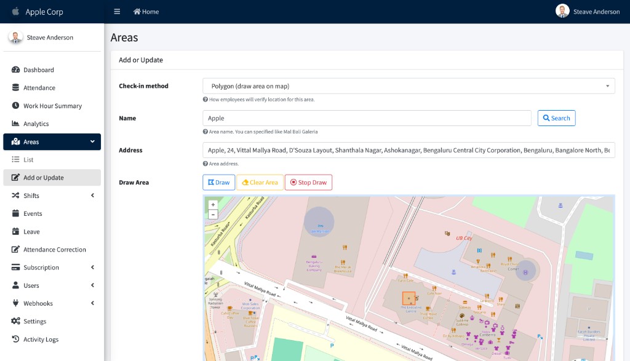Screen dimensions: 630x361
Task: Click the Apple logo in header
Action: 16,12
